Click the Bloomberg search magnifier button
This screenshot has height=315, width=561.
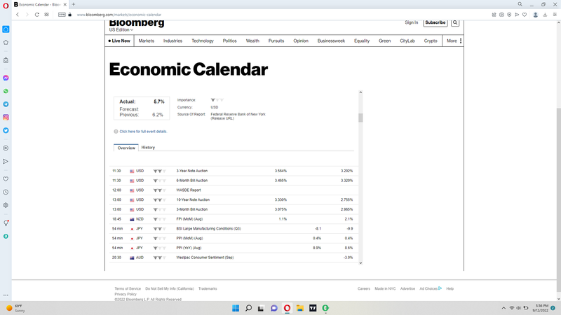tap(455, 22)
